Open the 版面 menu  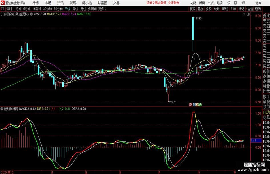202,3
